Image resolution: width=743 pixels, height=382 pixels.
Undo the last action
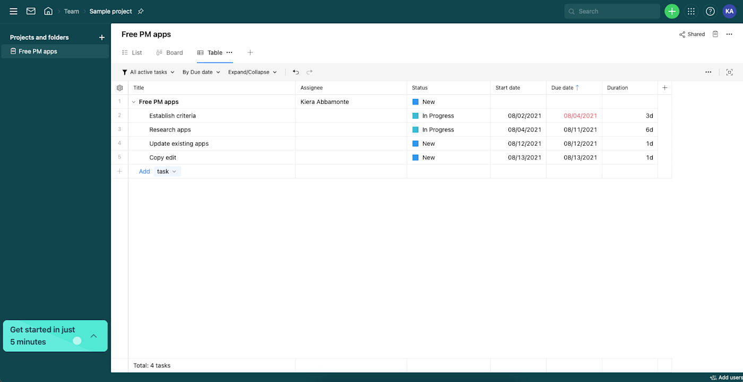296,72
